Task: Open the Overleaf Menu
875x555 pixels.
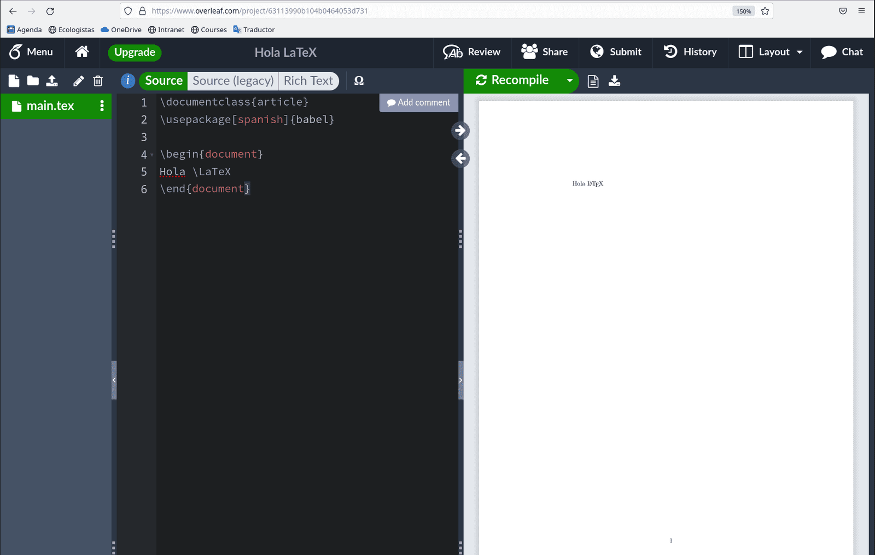Action: 31,52
